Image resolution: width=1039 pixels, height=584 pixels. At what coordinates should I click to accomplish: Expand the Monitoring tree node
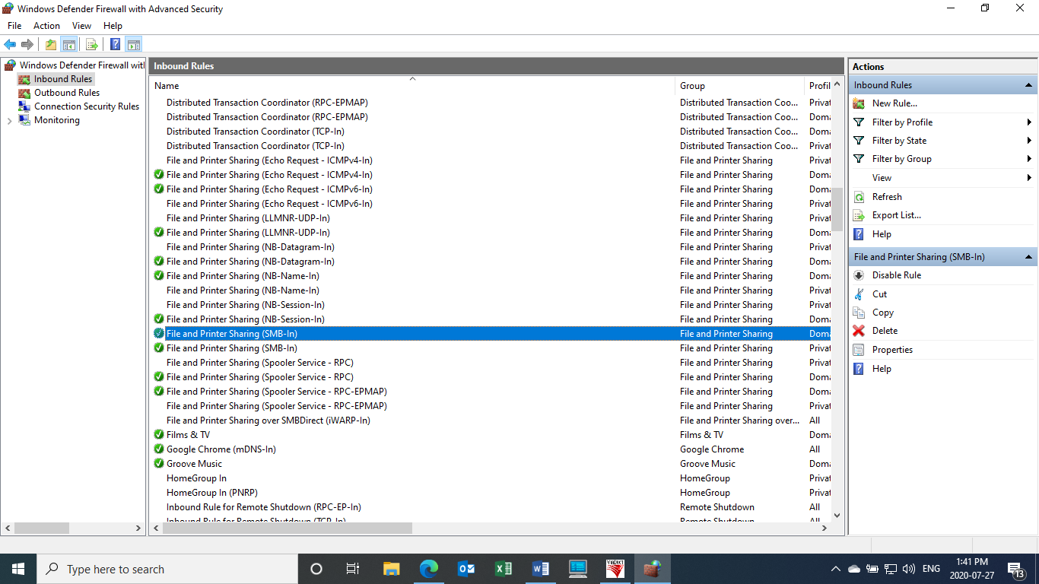(x=9, y=119)
